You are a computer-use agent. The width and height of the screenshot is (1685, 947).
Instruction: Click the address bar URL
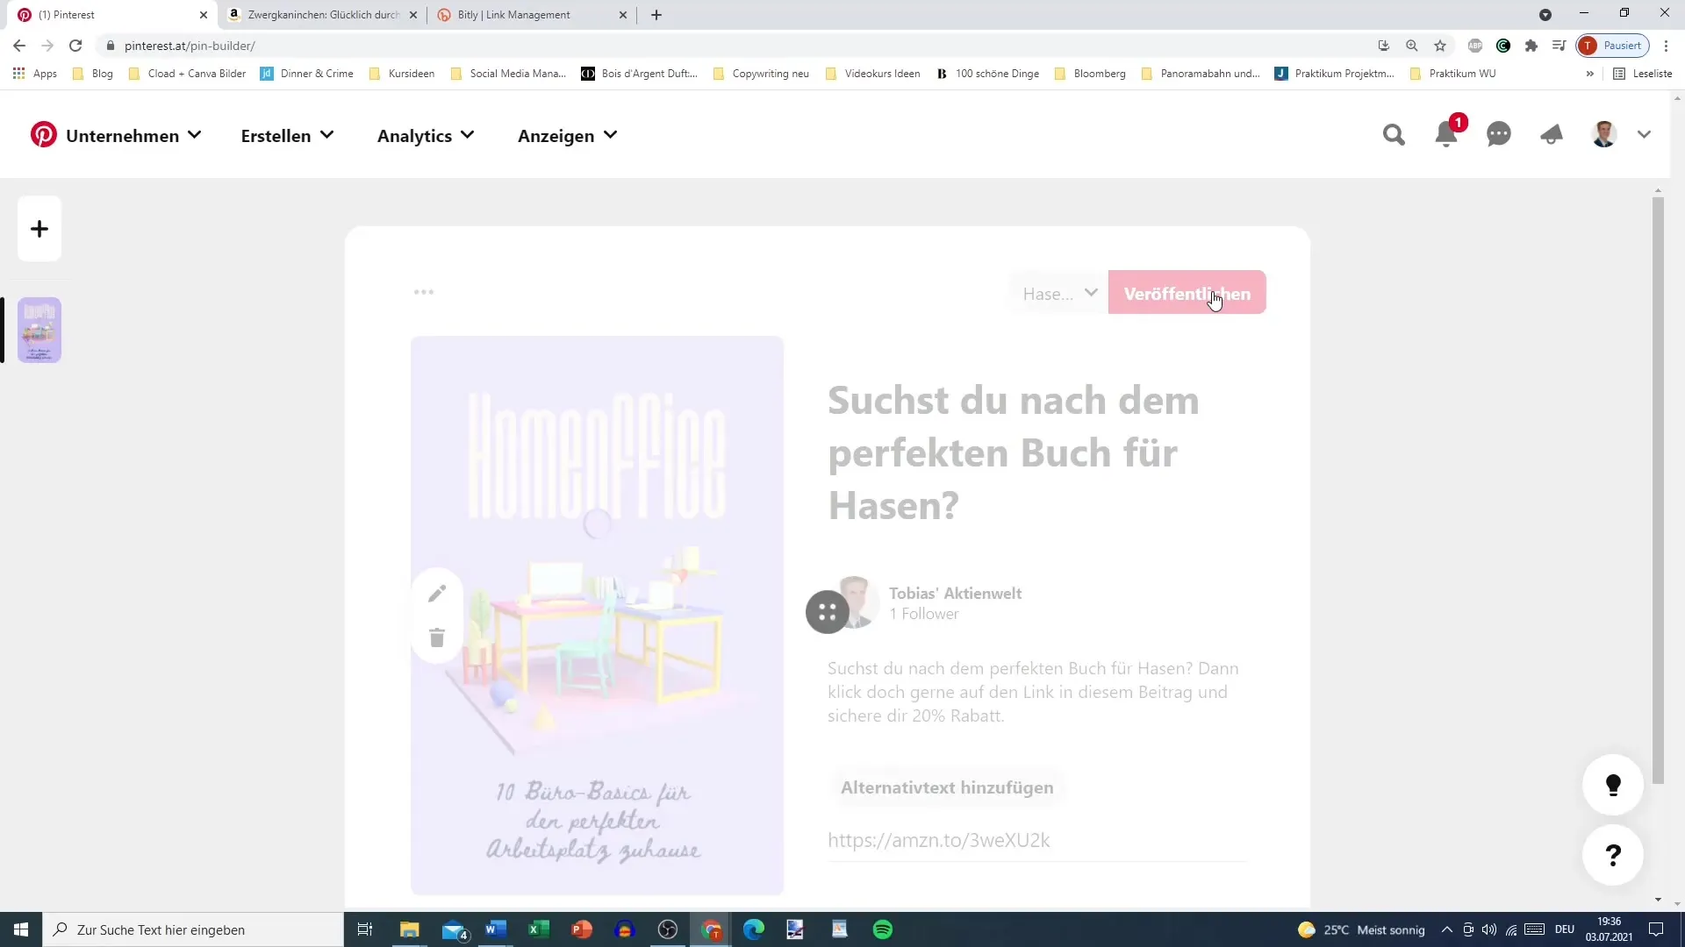(190, 46)
